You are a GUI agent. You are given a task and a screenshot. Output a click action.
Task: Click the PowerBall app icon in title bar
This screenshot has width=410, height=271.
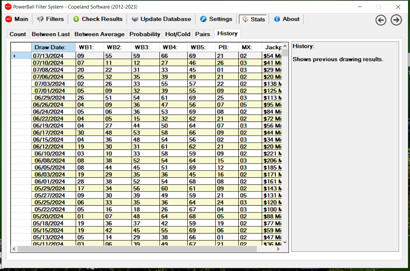coord(8,7)
